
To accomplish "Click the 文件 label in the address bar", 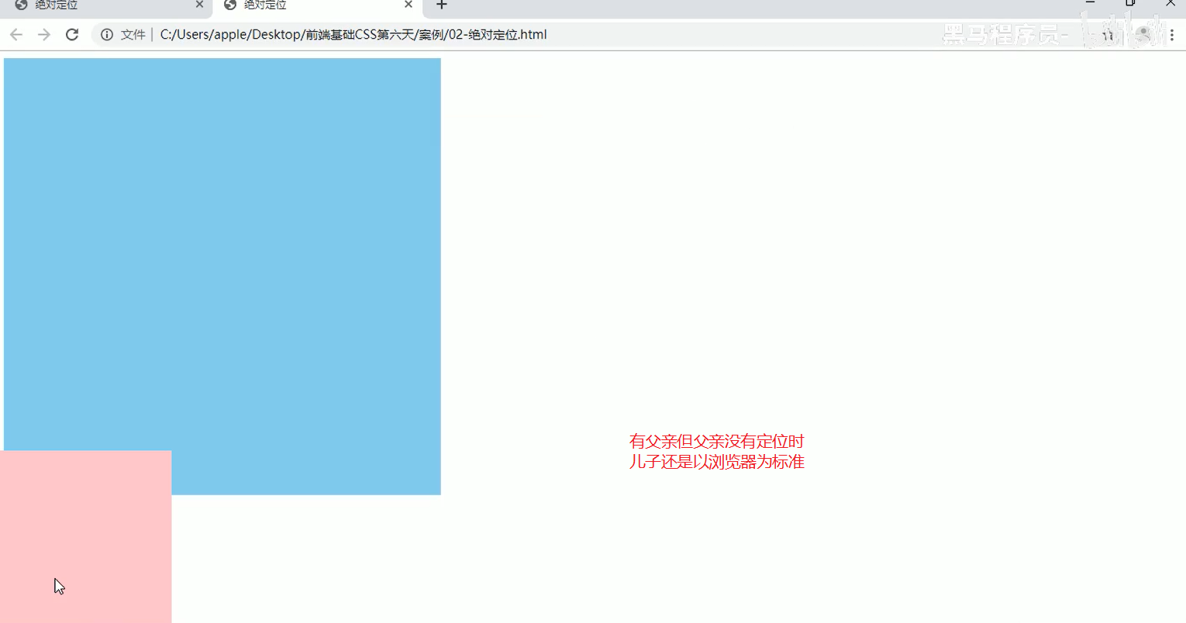I will pyautogui.click(x=132, y=34).
